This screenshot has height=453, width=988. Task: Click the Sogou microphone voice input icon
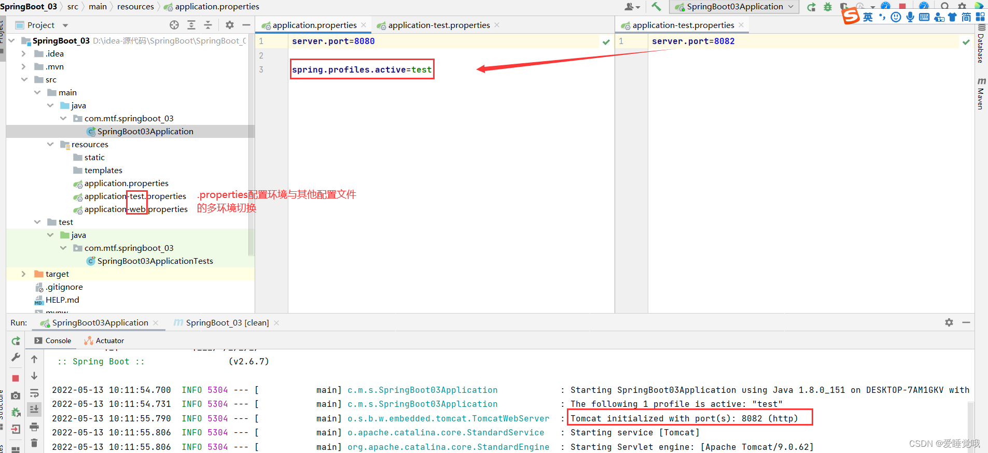[x=910, y=17]
